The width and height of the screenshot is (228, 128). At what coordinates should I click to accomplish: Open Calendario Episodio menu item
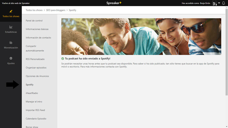click(x=36, y=119)
